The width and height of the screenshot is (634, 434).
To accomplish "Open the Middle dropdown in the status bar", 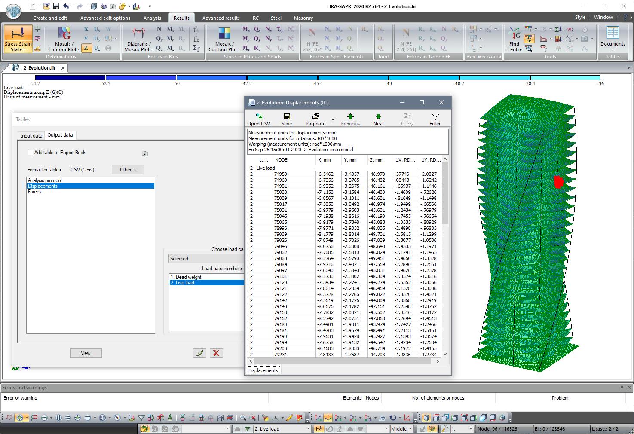I will click(x=401, y=428).
